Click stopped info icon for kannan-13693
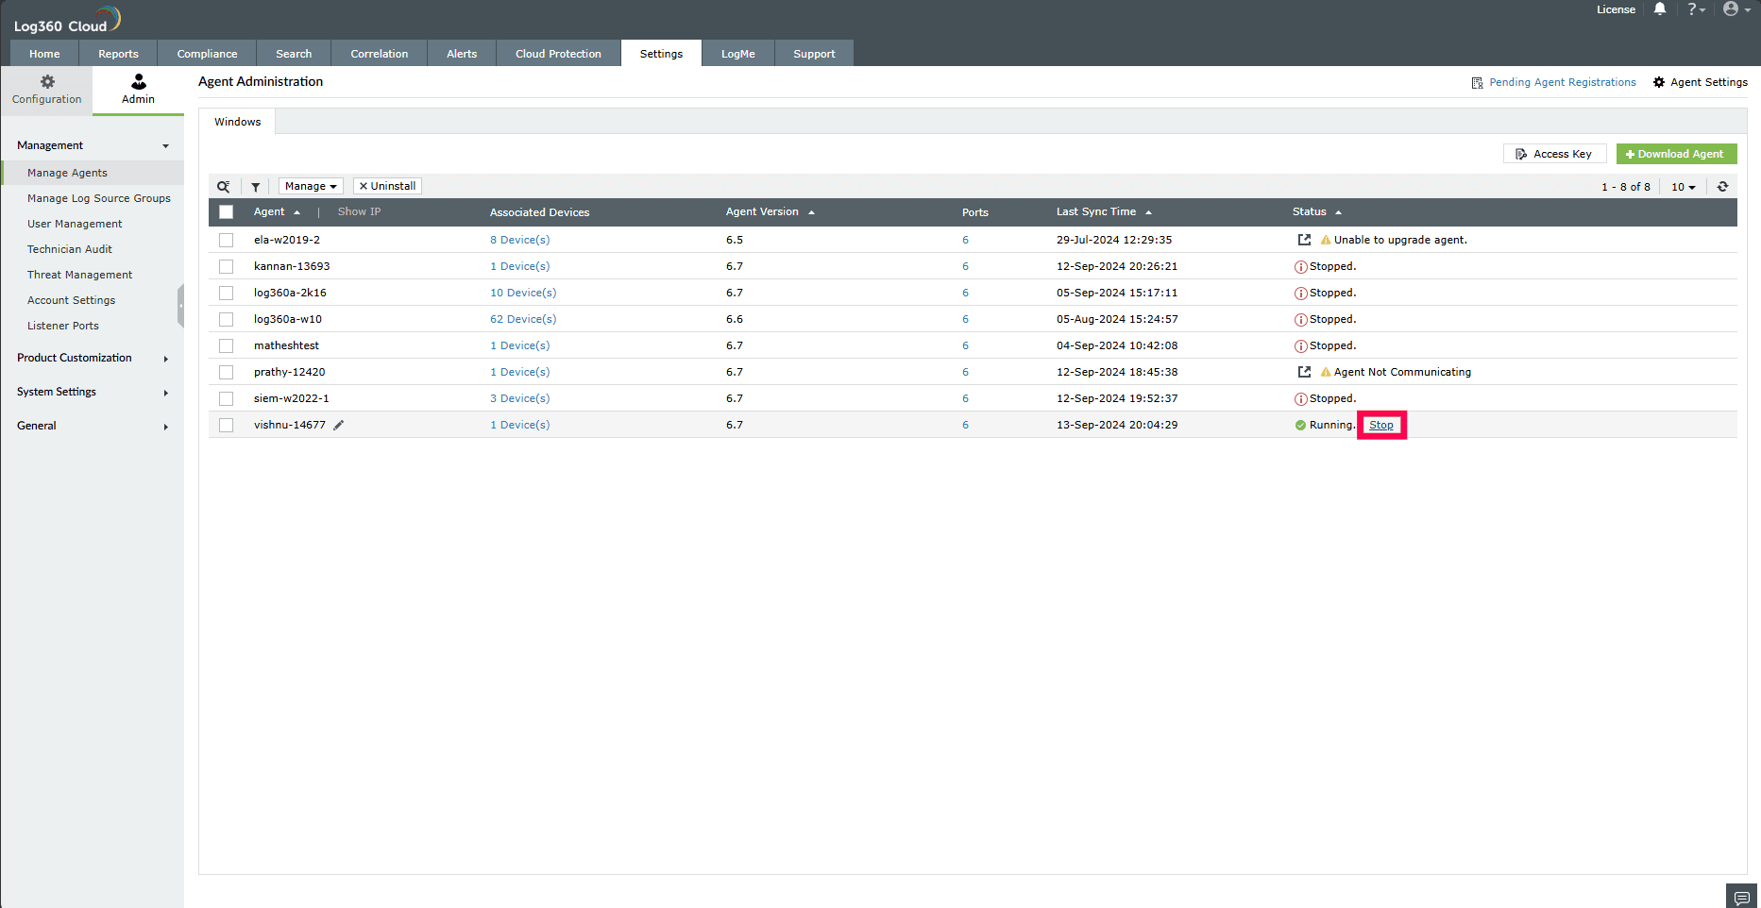The height and width of the screenshot is (908, 1761). pos(1300,267)
